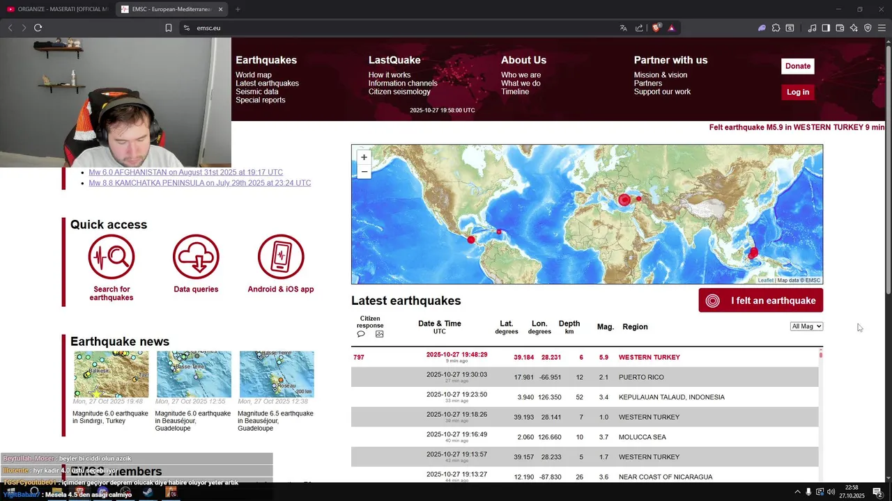This screenshot has width=892, height=501.
Task: Zoom in on the map with plus
Action: click(364, 157)
